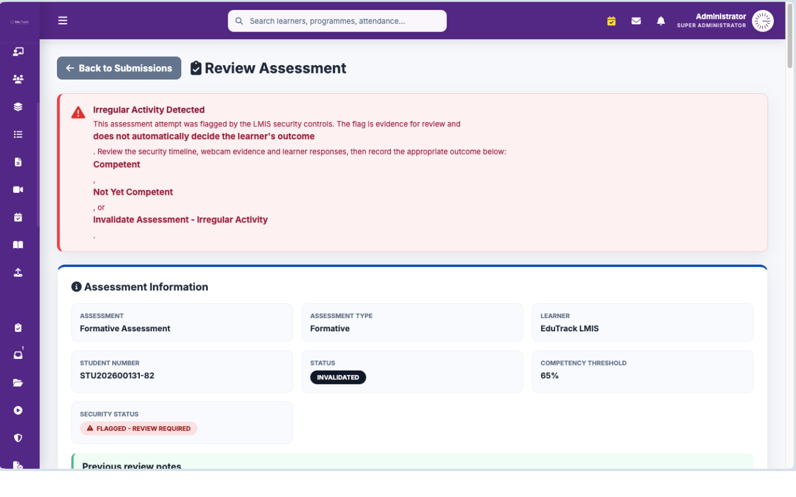Open the bulleted list sidebar icon
Viewport: 796px width, 497px height.
(x=18, y=134)
